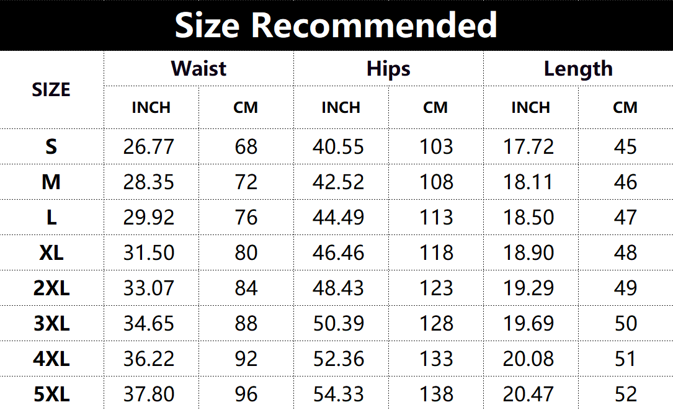Click the M size row label

[x=51, y=182]
